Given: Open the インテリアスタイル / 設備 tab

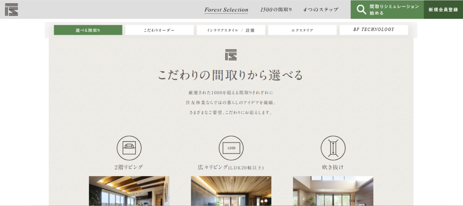Looking at the screenshot, I should click(231, 30).
